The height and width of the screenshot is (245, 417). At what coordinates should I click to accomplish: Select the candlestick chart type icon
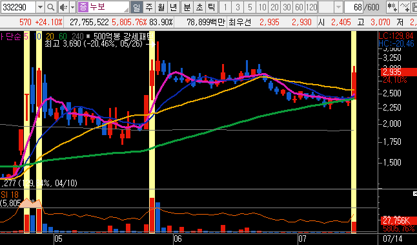click(392, 7)
